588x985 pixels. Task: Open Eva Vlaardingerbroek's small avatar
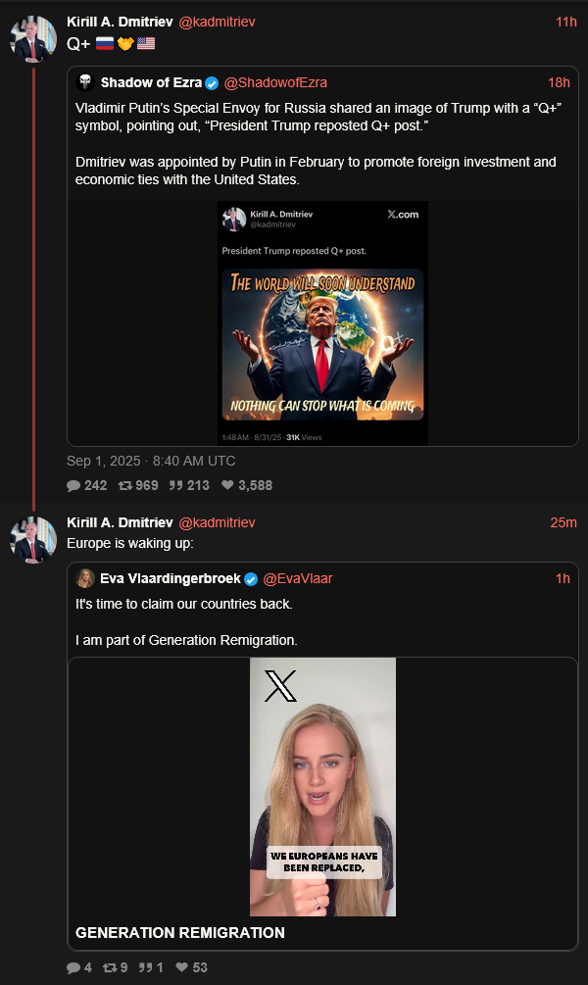[x=85, y=578]
